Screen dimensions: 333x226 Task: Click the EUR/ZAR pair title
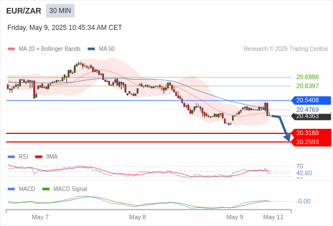click(x=24, y=11)
